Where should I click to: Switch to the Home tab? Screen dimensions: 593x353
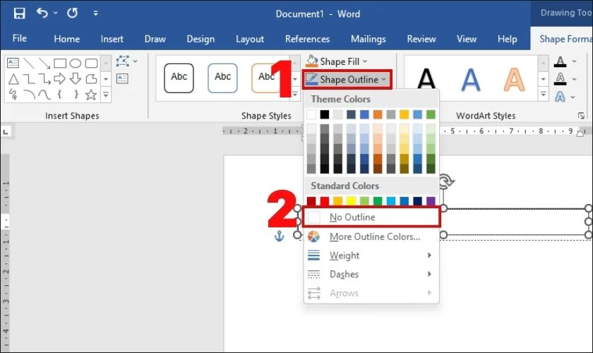click(66, 39)
